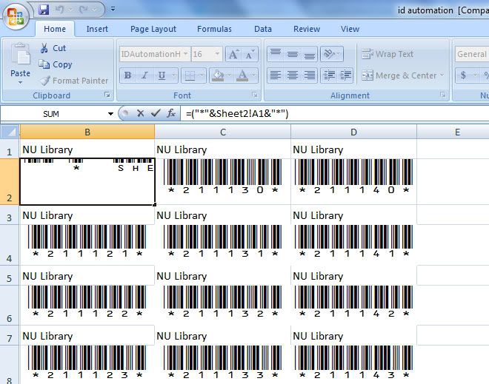Image resolution: width=489 pixels, height=384 pixels.
Task: Undo the last action
Action: (59, 10)
